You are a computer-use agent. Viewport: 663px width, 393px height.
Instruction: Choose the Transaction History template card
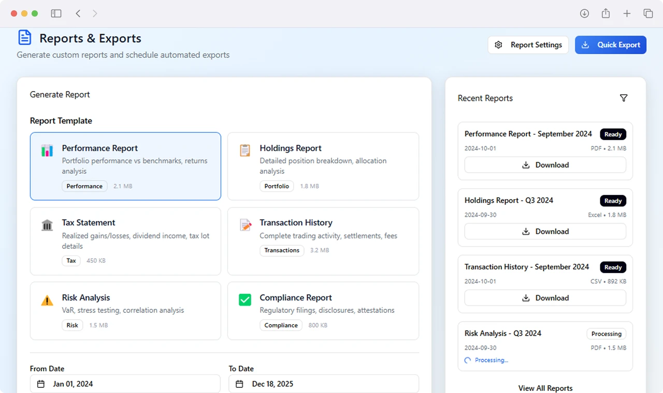(323, 241)
